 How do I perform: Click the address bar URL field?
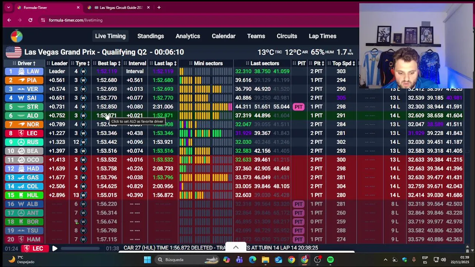point(75,20)
